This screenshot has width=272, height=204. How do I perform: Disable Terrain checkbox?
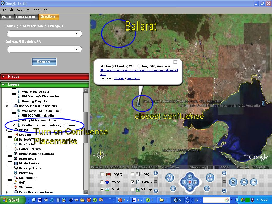[x=102, y=189]
